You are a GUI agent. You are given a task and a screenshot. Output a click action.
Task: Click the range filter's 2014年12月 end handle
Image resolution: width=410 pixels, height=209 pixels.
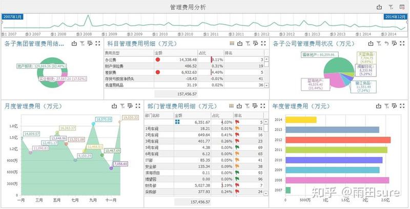[x=395, y=17]
